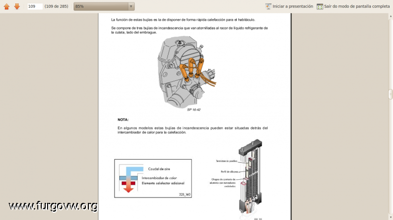Viewport: 393px width, 220px height.
Task: Click the label Elemento calefactor adicional
Action: (x=163, y=183)
